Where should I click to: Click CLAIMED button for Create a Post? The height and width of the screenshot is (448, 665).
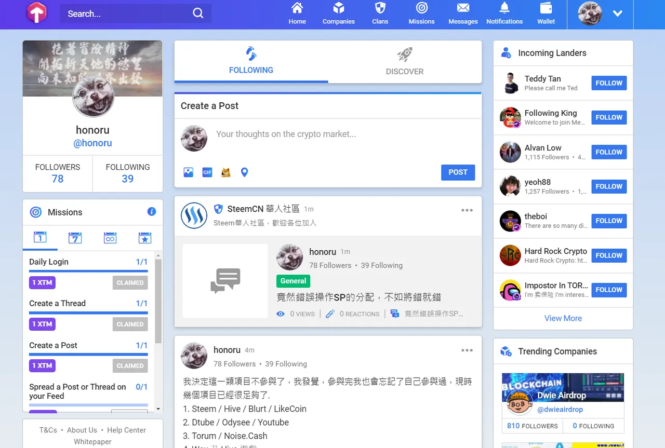[130, 365]
